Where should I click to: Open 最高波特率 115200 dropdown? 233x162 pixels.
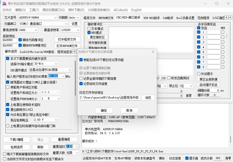point(70,30)
